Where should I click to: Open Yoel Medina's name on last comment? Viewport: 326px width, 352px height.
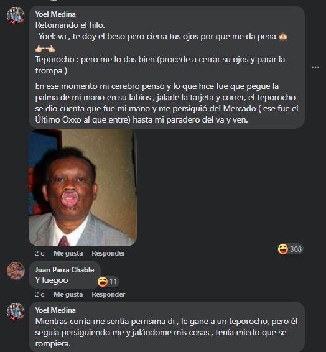(x=55, y=310)
